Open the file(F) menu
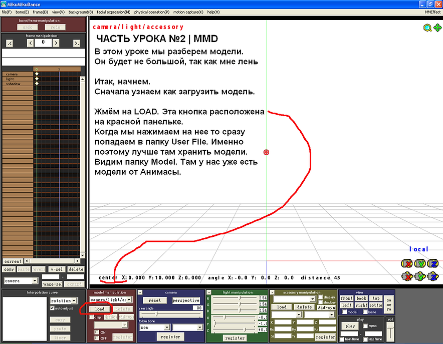This screenshot has width=443, height=344. pyautogui.click(x=7, y=12)
